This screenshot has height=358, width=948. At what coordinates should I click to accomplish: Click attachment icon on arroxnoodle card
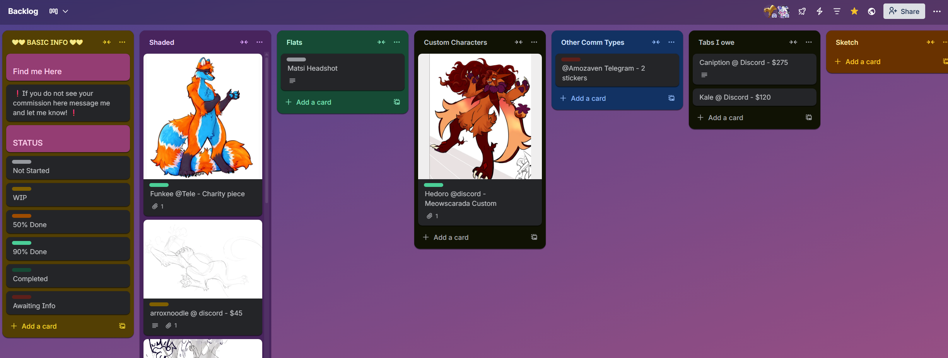point(168,326)
